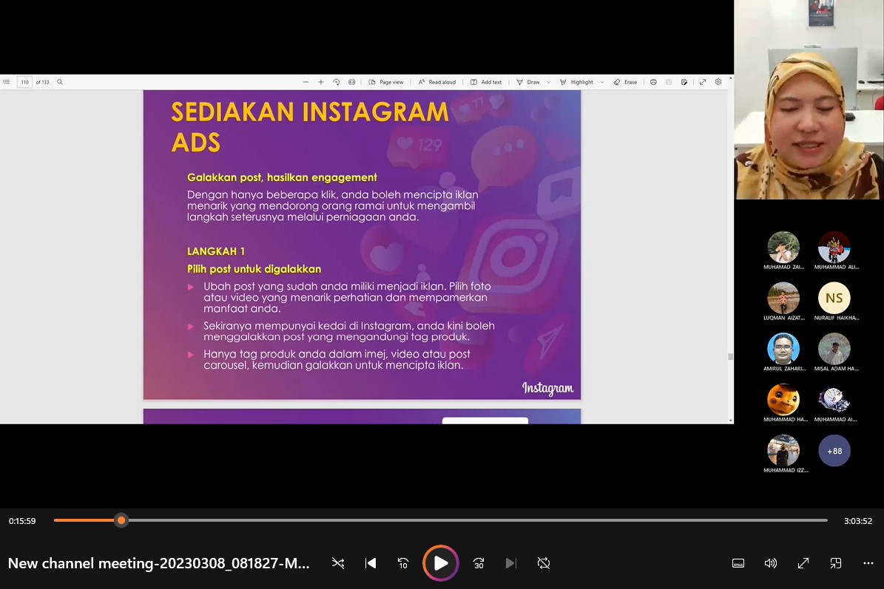Print the PDF document
The height and width of the screenshot is (589, 884).
click(x=653, y=82)
